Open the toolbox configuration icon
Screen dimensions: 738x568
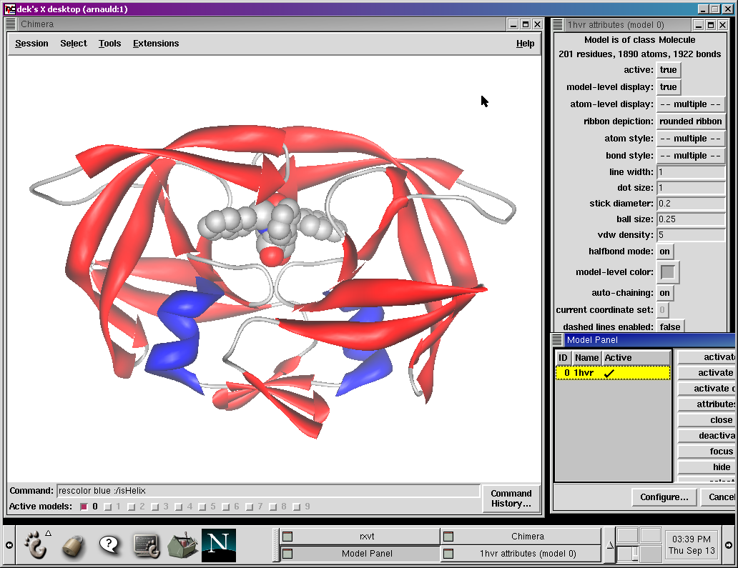click(182, 545)
